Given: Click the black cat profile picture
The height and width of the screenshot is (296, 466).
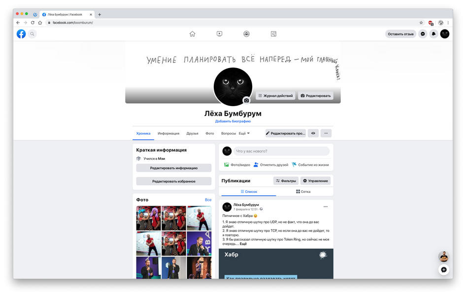Looking at the screenshot, I should click(233, 86).
